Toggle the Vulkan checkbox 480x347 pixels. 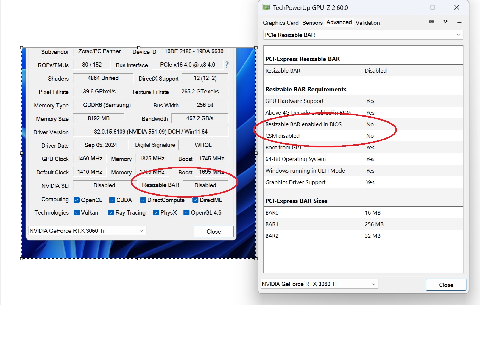(x=77, y=212)
